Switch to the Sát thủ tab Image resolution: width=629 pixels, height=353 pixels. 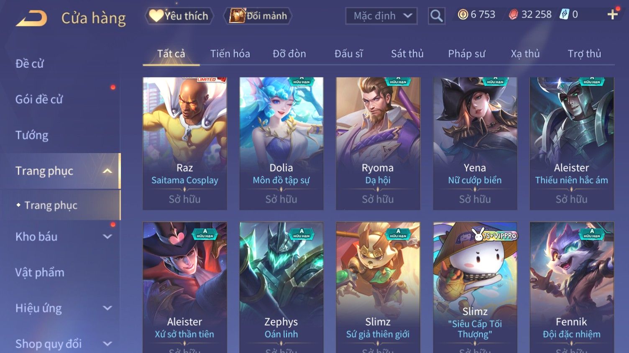pyautogui.click(x=407, y=54)
